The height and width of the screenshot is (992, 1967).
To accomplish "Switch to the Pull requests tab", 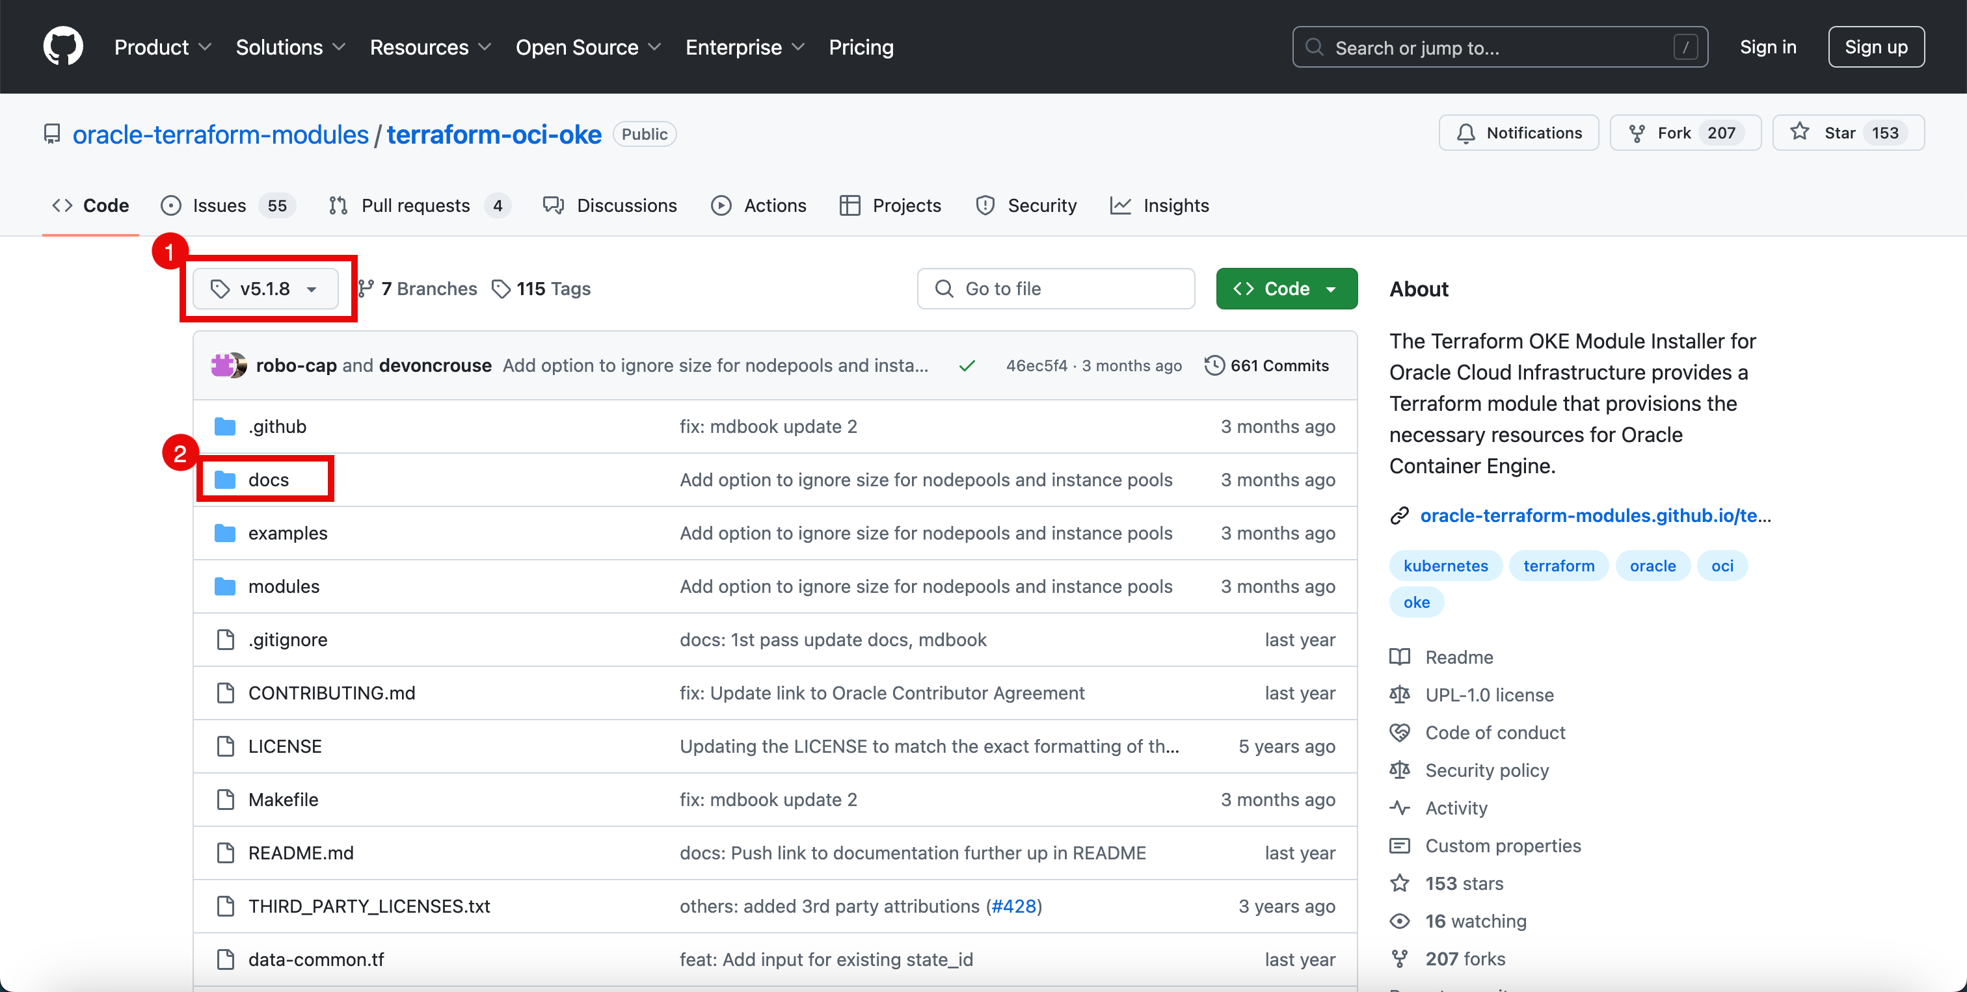I will pos(416,205).
